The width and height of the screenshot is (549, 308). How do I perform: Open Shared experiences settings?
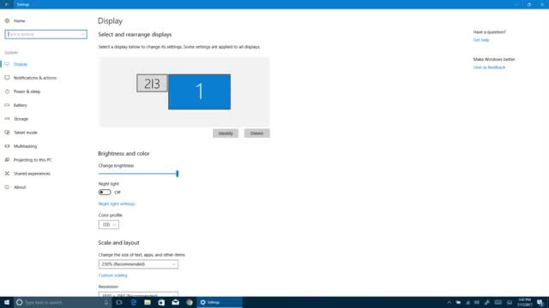click(x=32, y=174)
